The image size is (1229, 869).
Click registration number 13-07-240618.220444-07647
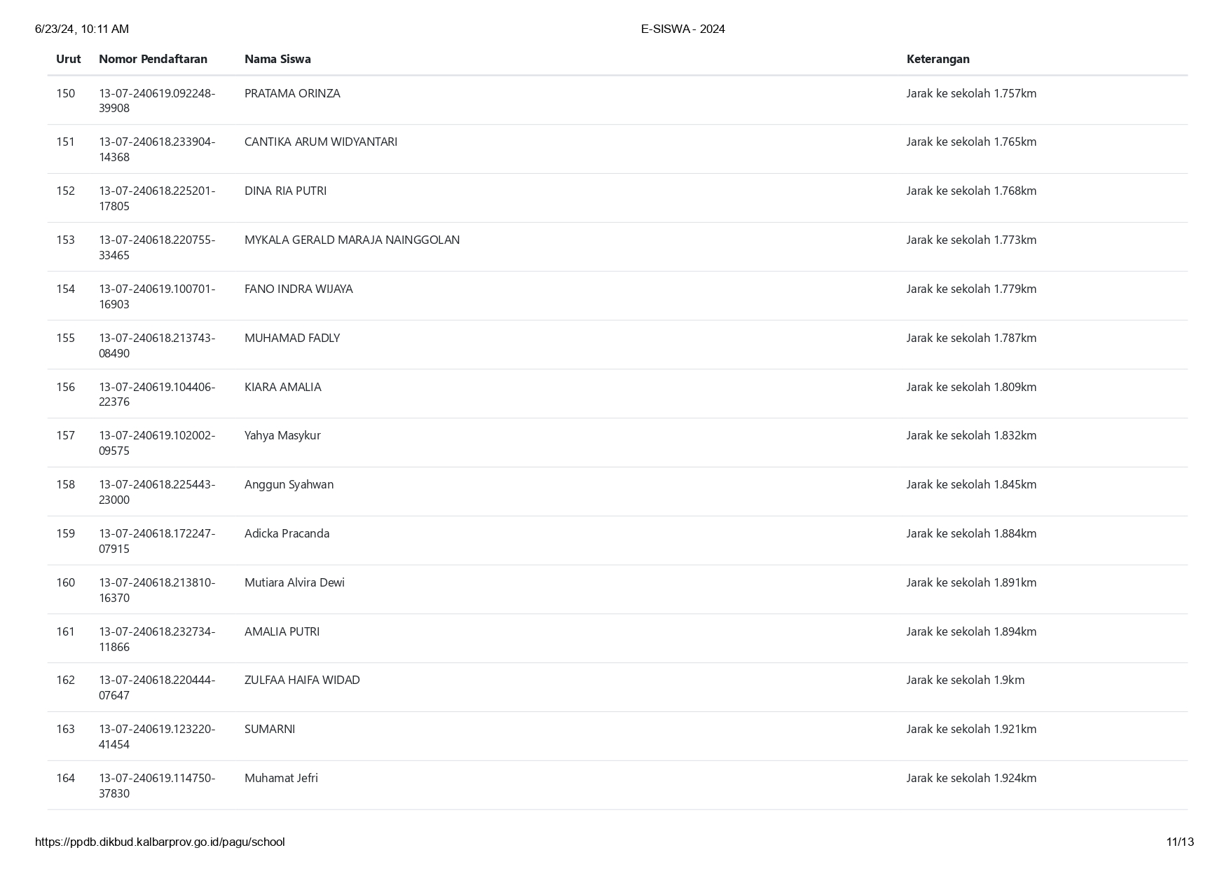[157, 687]
